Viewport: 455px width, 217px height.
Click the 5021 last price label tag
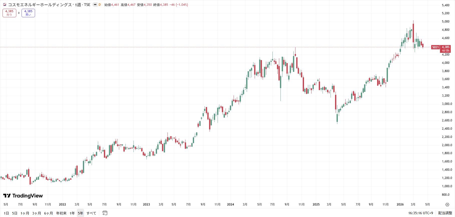435,47
